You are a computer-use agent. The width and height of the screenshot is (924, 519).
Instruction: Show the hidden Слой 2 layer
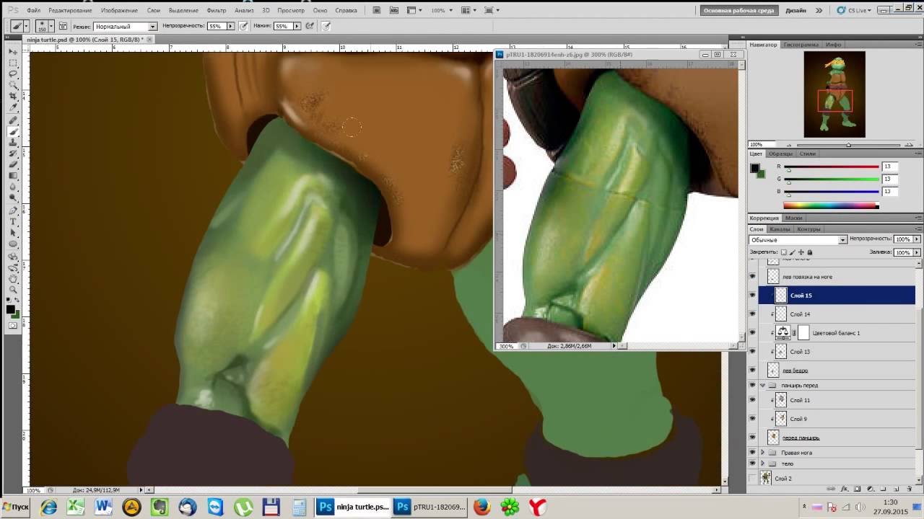pyautogui.click(x=753, y=478)
